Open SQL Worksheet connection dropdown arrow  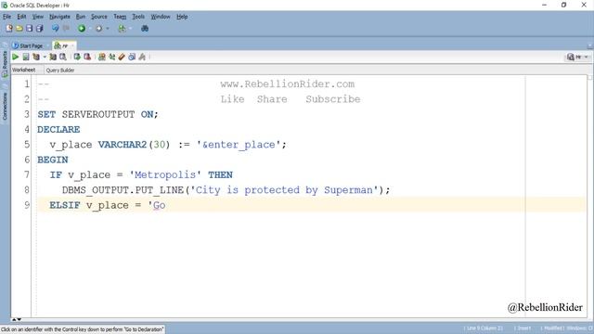point(130,29)
